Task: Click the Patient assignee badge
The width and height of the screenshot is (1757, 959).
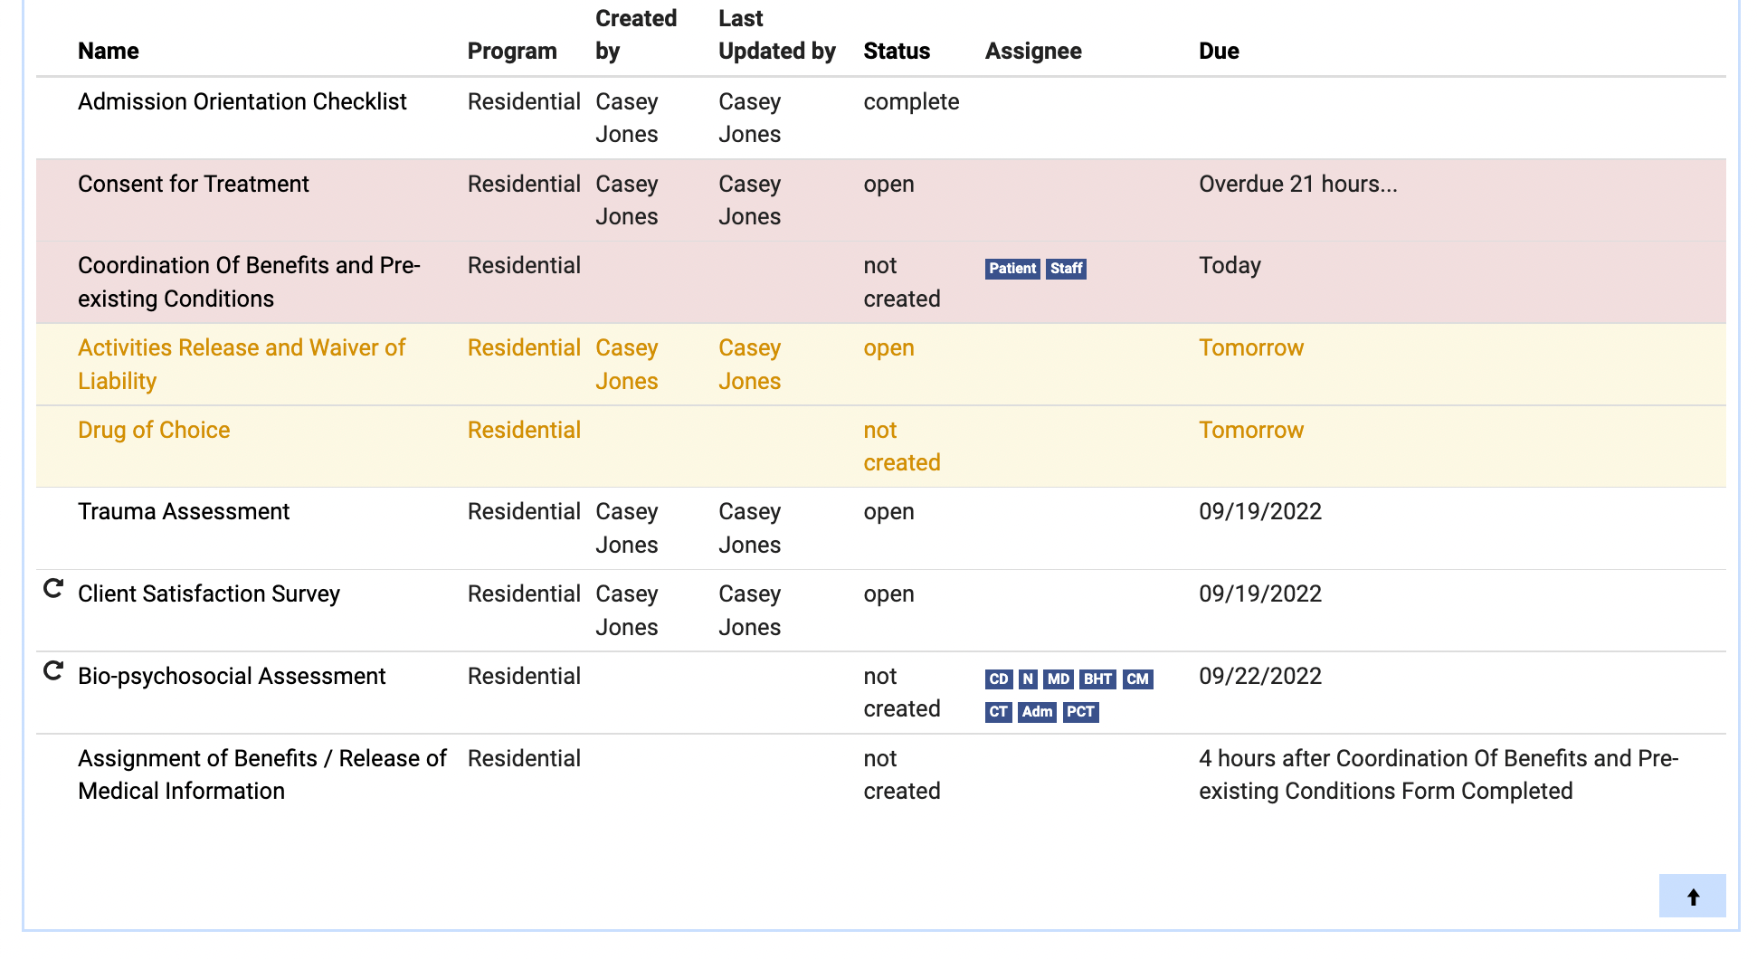Action: point(1012,269)
